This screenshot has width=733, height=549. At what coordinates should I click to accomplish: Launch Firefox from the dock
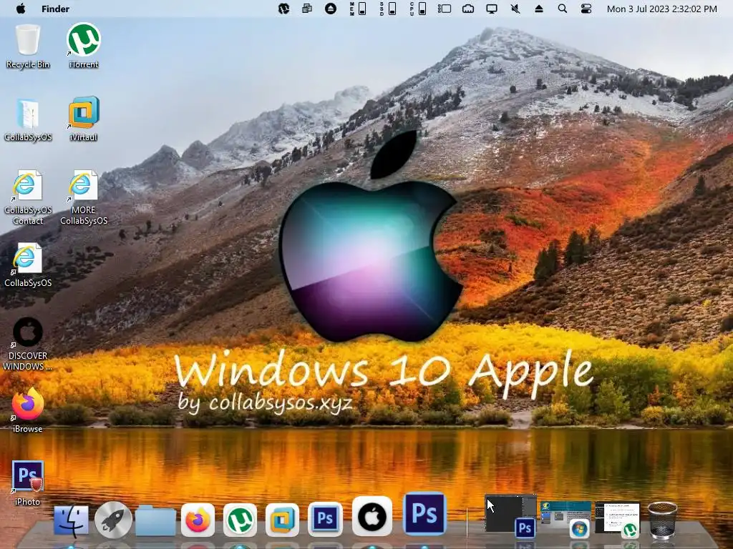[x=198, y=520]
